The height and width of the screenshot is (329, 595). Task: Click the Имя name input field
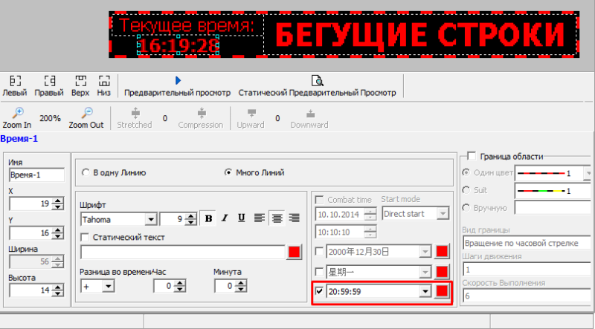coord(36,175)
